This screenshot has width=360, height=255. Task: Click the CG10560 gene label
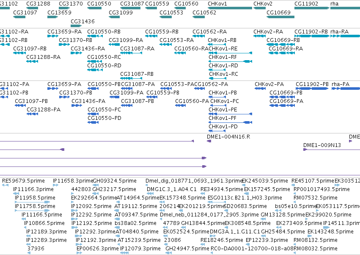coord(186,4)
